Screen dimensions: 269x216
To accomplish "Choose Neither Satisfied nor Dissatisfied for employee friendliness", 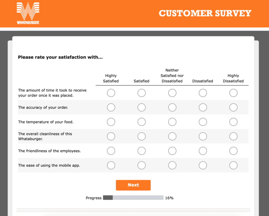I will [x=172, y=151].
